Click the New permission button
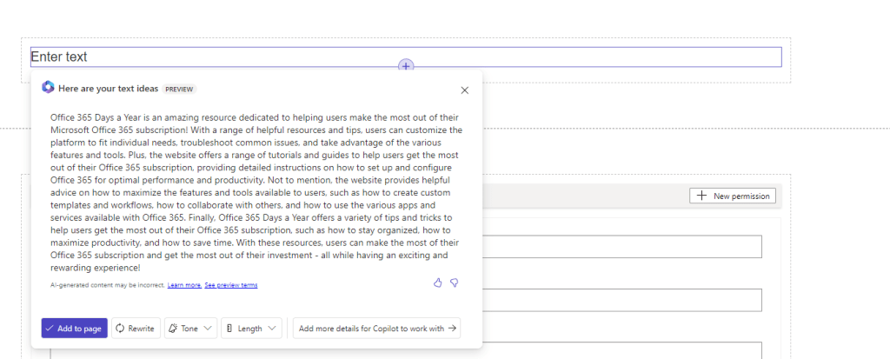The image size is (890, 359). (x=732, y=196)
